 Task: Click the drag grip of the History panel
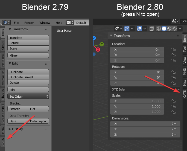click(x=47, y=129)
